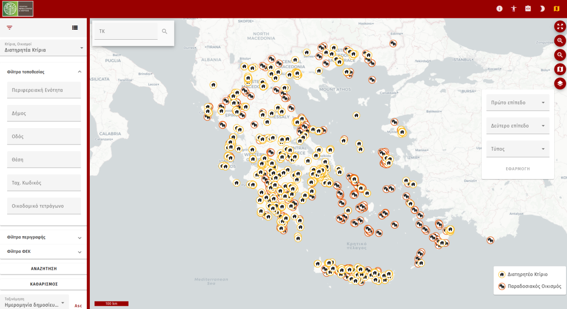Collapse Φίλτρα τοποθεσίας section
This screenshot has height=309, width=567.
tap(79, 72)
